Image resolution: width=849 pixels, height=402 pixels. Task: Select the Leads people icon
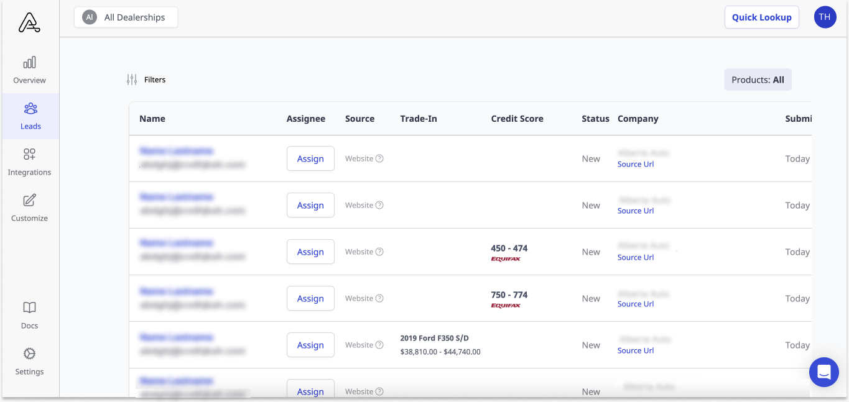click(30, 109)
